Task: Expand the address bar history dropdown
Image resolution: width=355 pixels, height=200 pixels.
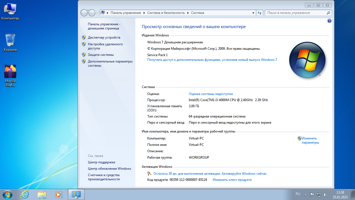Action: [x=253, y=13]
